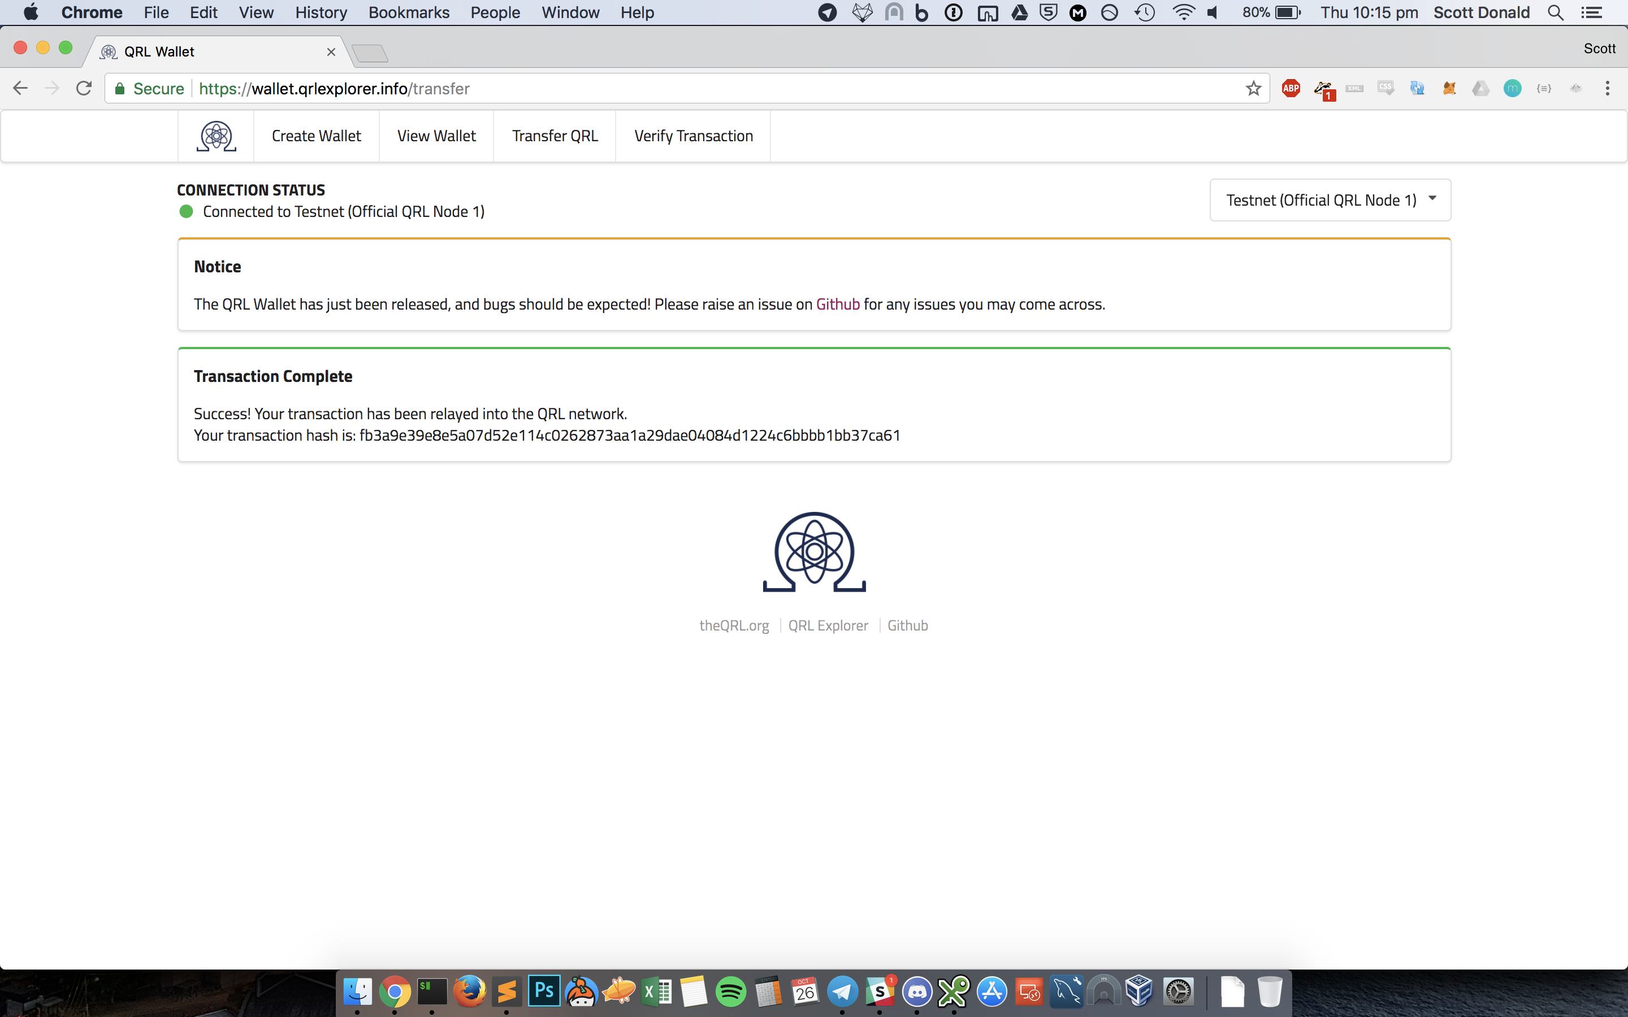The height and width of the screenshot is (1017, 1628).
Task: Open System Preferences from the Dock
Action: click(x=1178, y=992)
